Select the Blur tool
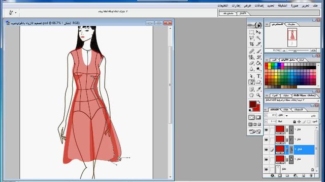The height and width of the screenshot is (182, 325). [251, 69]
